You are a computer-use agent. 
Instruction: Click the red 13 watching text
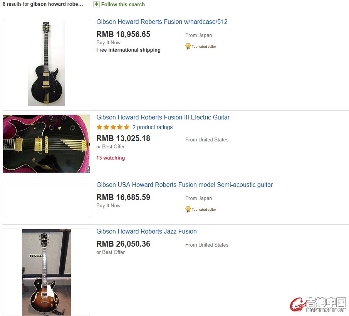click(111, 158)
